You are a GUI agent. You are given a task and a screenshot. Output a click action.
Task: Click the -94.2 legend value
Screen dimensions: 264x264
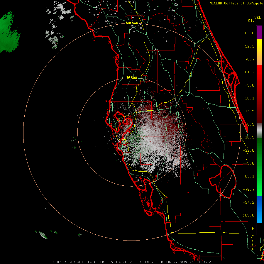[248, 202]
